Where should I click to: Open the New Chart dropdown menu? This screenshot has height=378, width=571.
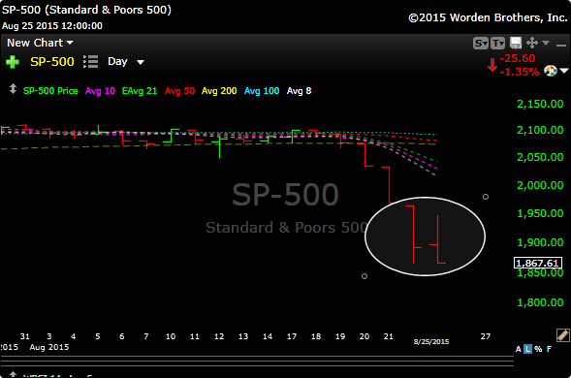[40, 43]
